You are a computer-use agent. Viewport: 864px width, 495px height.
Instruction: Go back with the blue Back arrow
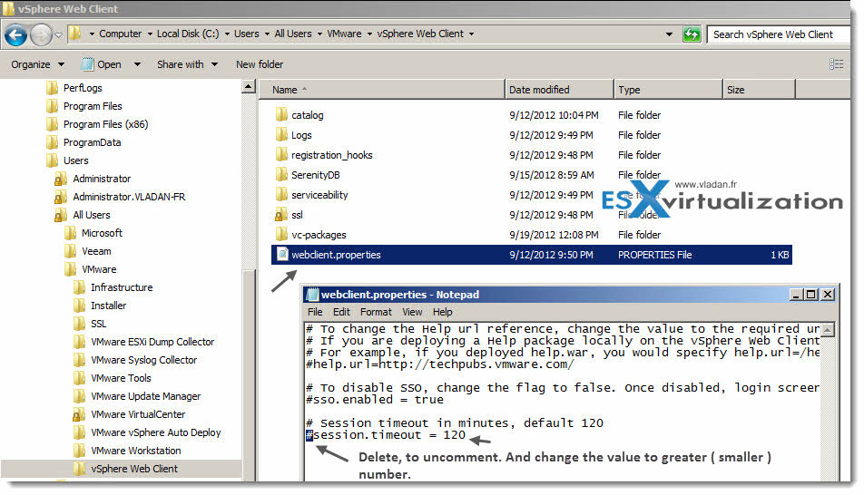16,34
